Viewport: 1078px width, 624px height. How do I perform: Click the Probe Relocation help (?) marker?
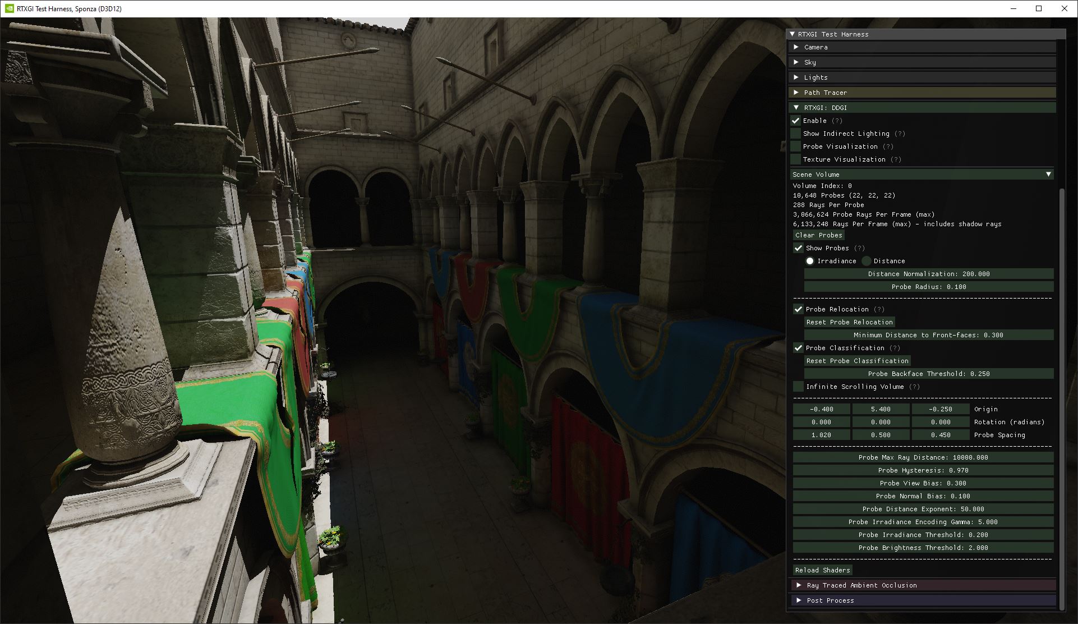[879, 309]
